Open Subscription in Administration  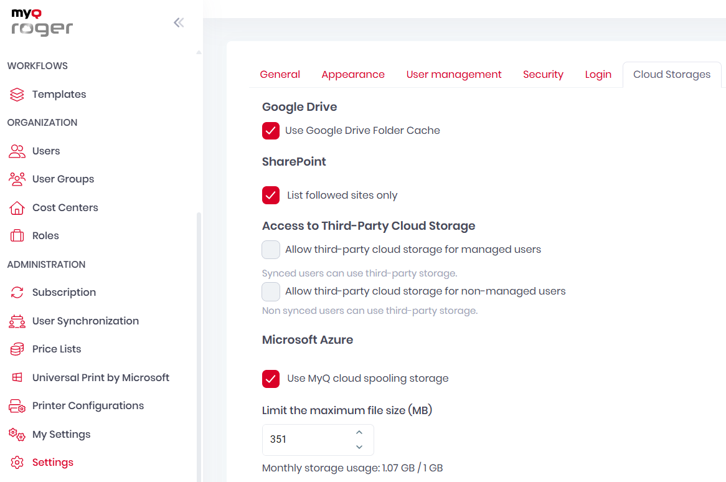pos(64,293)
